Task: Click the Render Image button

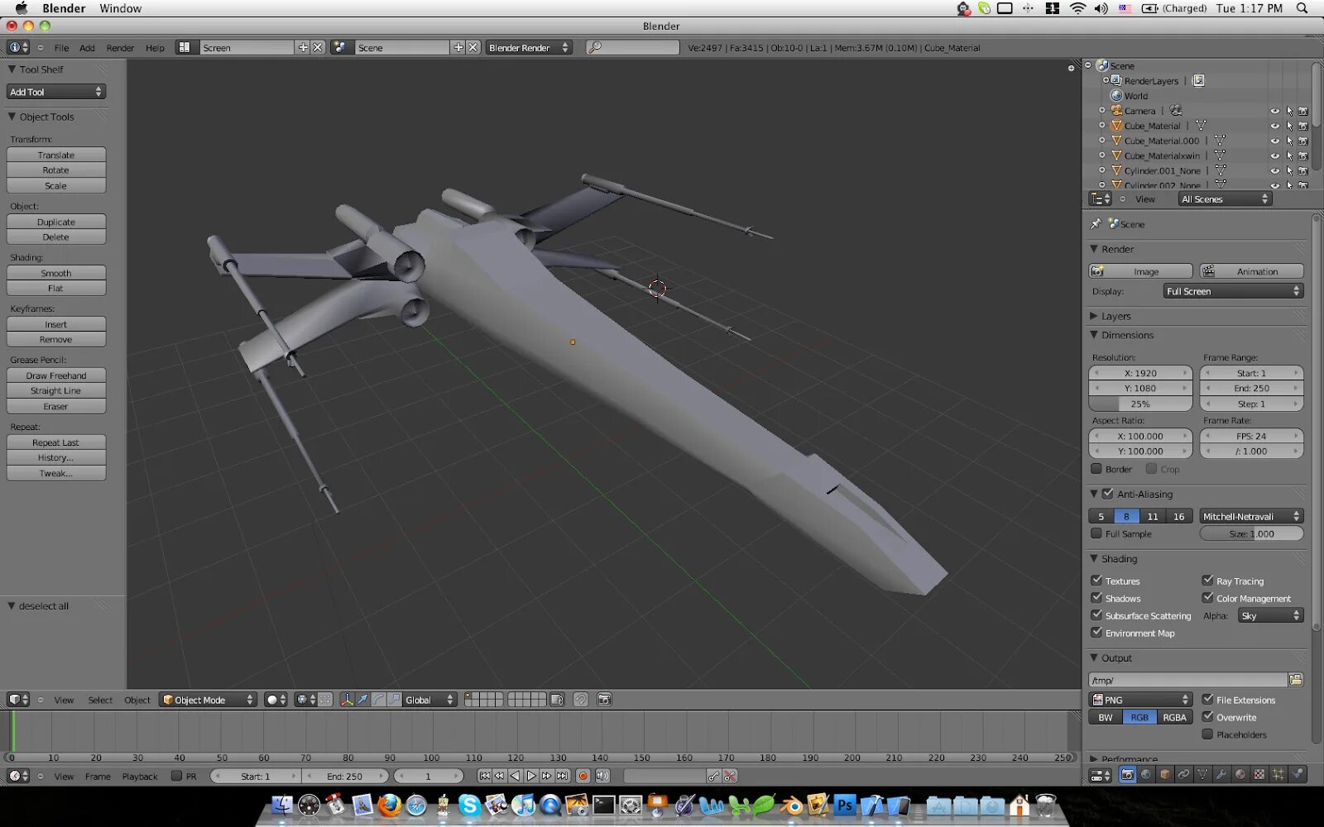Action: pos(1140,271)
